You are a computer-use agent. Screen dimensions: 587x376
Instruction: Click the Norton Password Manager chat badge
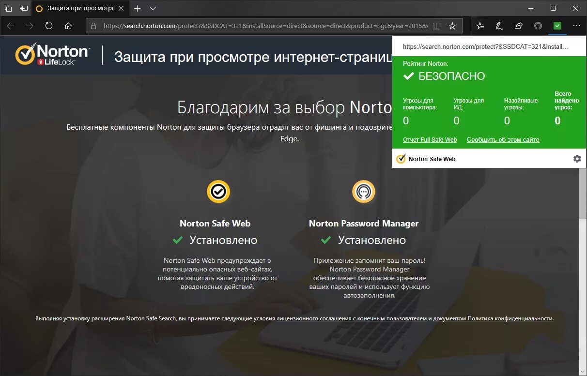[x=364, y=192]
